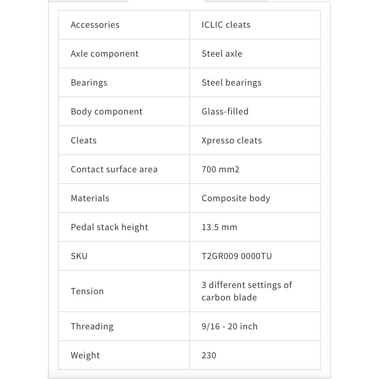Viewport: 379px width, 379px height.
Task: Select the Steel axle value
Action: tap(222, 54)
